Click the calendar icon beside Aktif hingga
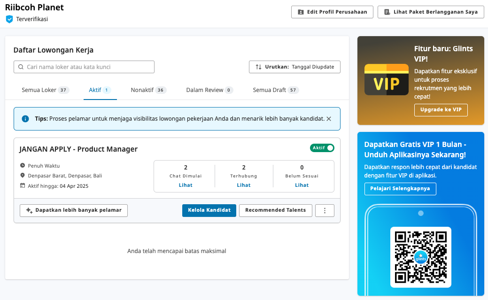The width and height of the screenshot is (488, 300). 23,185
